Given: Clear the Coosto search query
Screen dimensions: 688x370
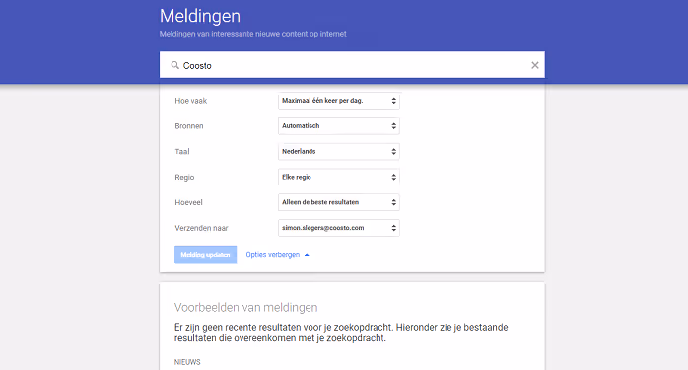Looking at the screenshot, I should pos(535,65).
